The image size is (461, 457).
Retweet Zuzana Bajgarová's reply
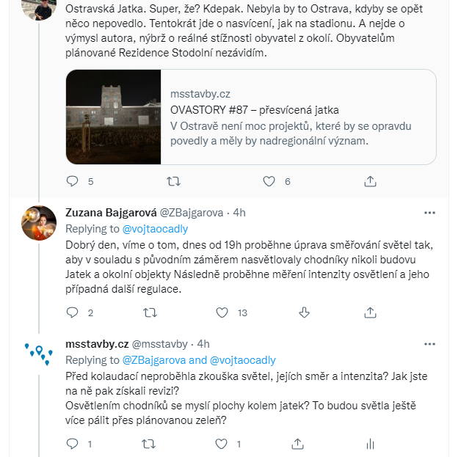(150, 312)
